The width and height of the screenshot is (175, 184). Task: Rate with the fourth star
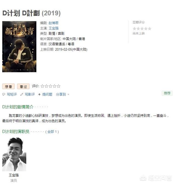point(54,86)
